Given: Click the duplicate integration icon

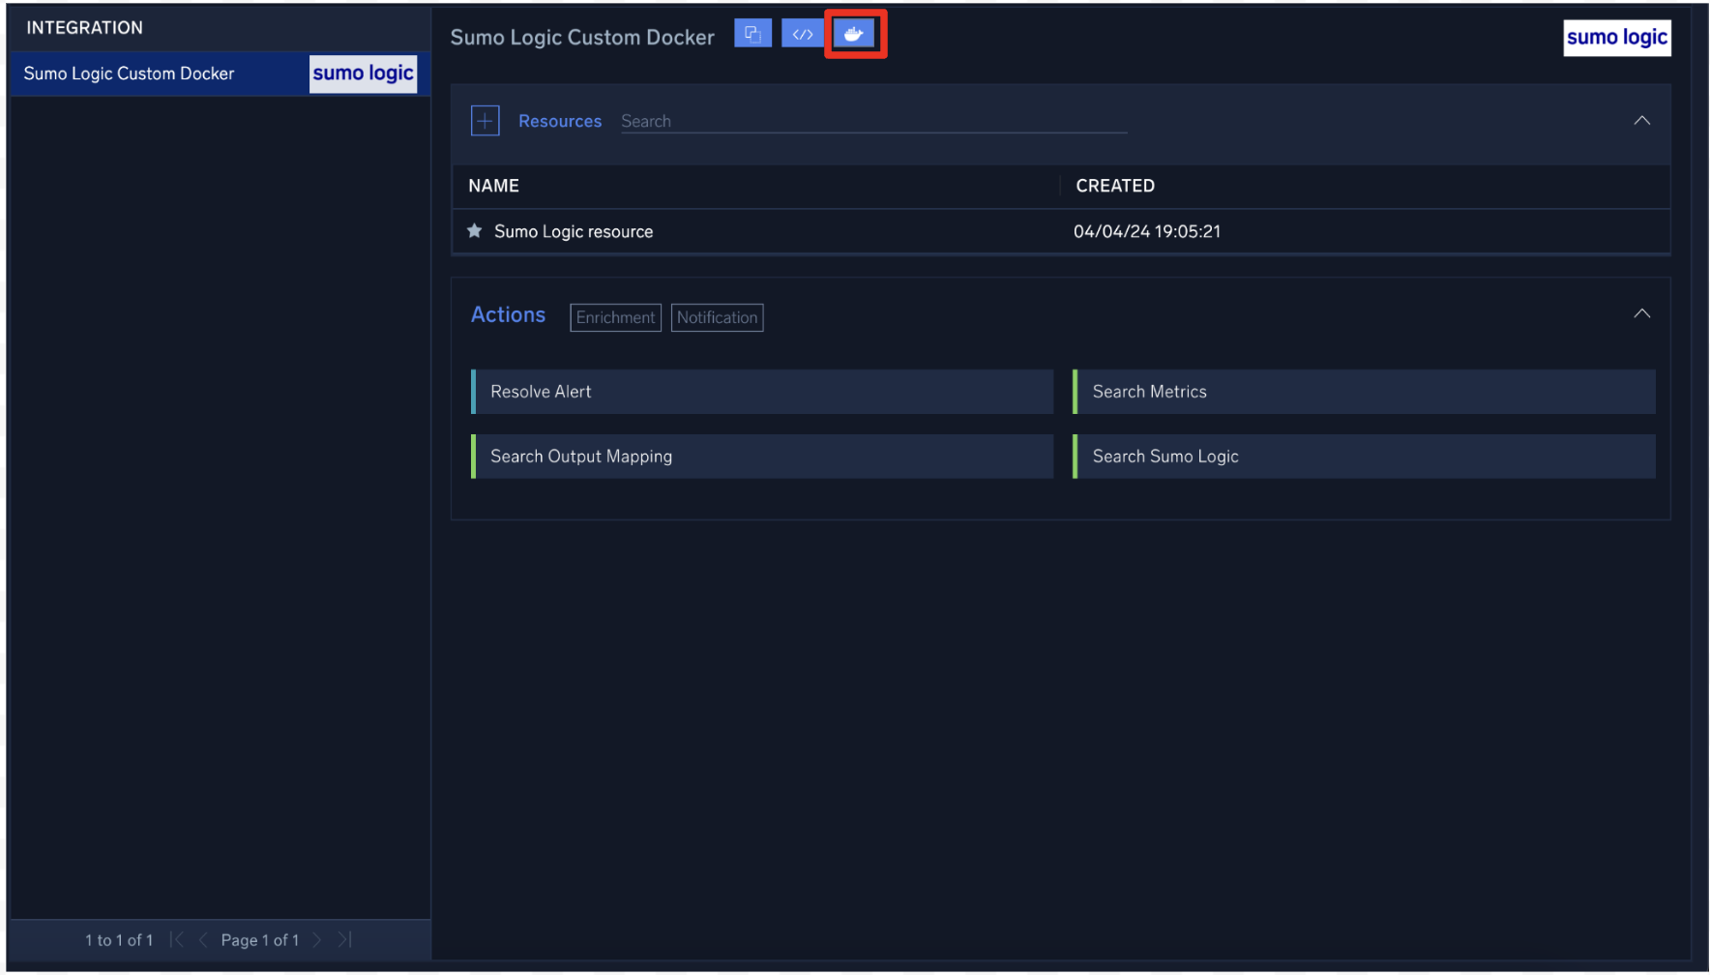Looking at the screenshot, I should tap(752, 33).
